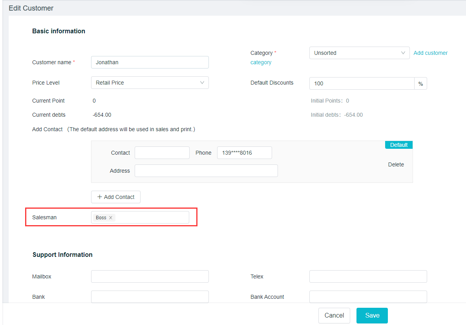This screenshot has width=466, height=325.
Task: Click into the Address field
Action: pos(206,171)
